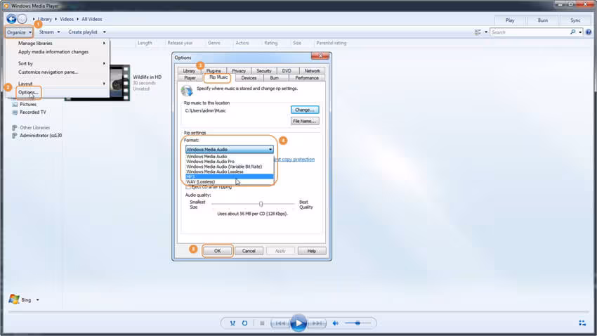Image resolution: width=597 pixels, height=336 pixels.
Task: Adjust the volume slider
Action: point(357,323)
